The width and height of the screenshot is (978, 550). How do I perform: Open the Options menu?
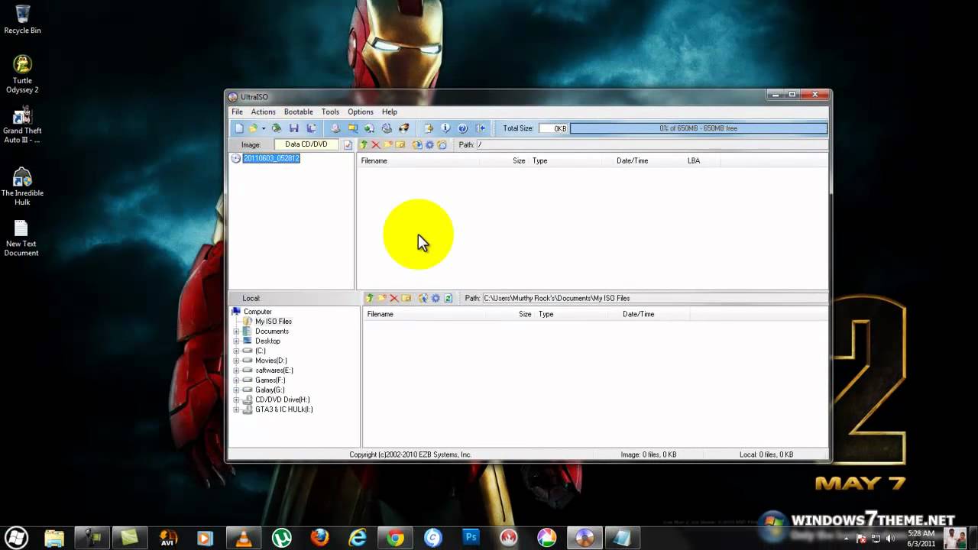click(x=361, y=112)
